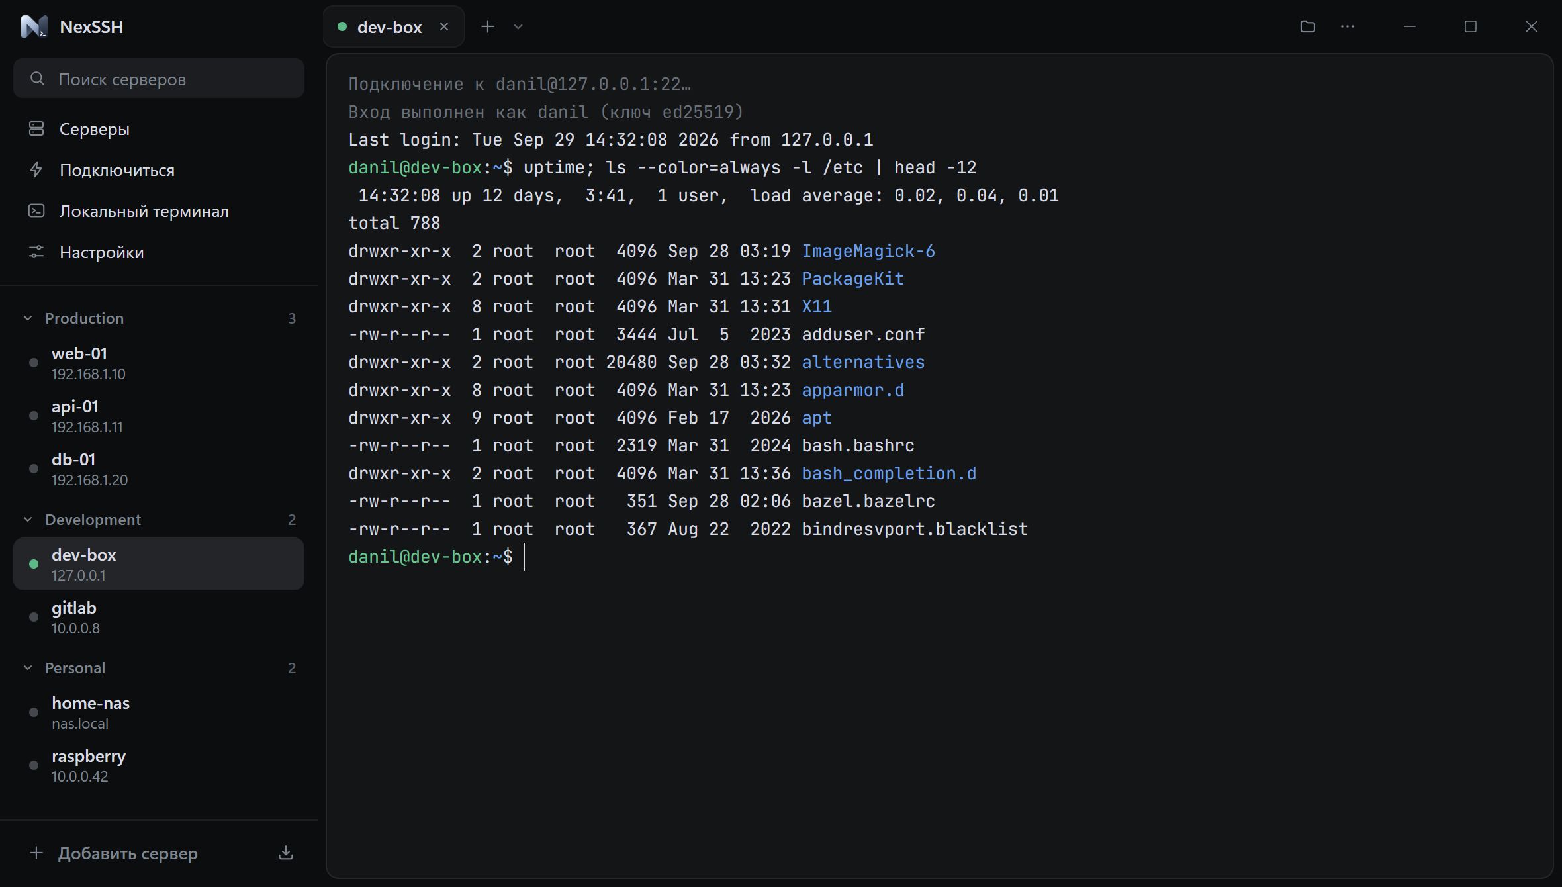Click the bash_completion.d directory name
The width and height of the screenshot is (1562, 887).
click(889, 473)
